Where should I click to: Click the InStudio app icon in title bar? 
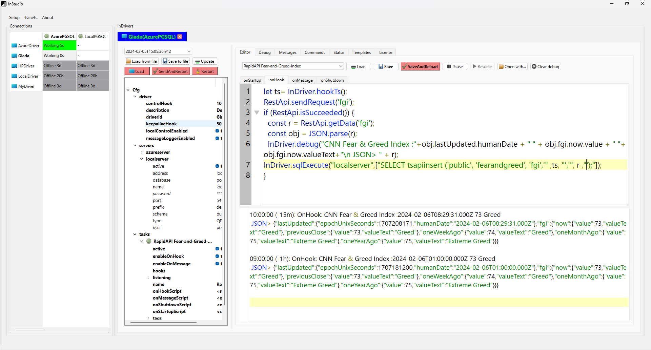4,4
